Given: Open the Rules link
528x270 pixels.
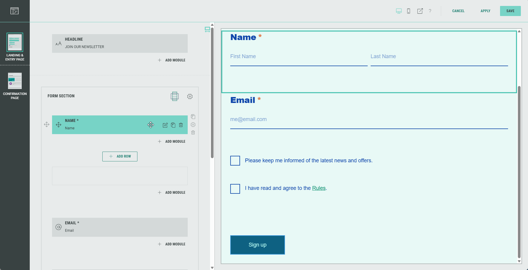Looking at the screenshot, I should point(319,188).
